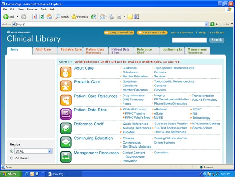
Task: Click the Adult Care orange icon
Action: click(x=66, y=72)
